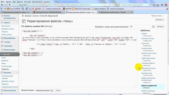
Task: Open the gear icon next to the search box
Action: [154, 5]
